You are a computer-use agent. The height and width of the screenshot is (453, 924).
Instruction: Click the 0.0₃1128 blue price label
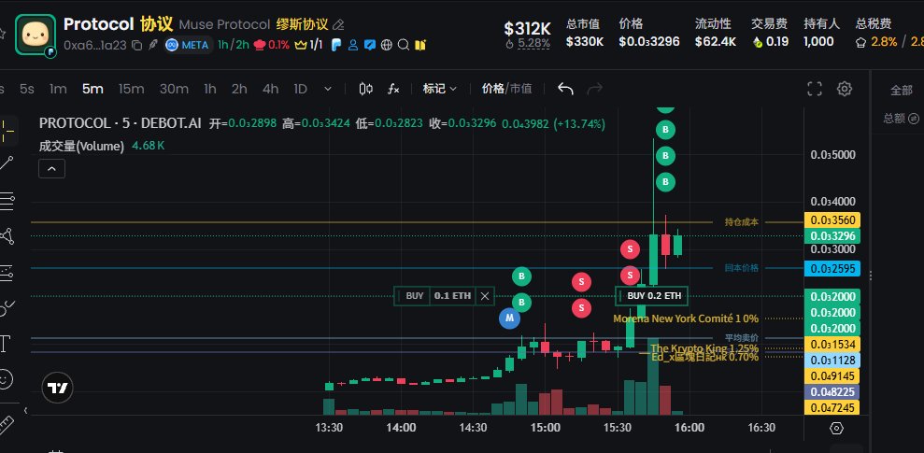tap(832, 360)
